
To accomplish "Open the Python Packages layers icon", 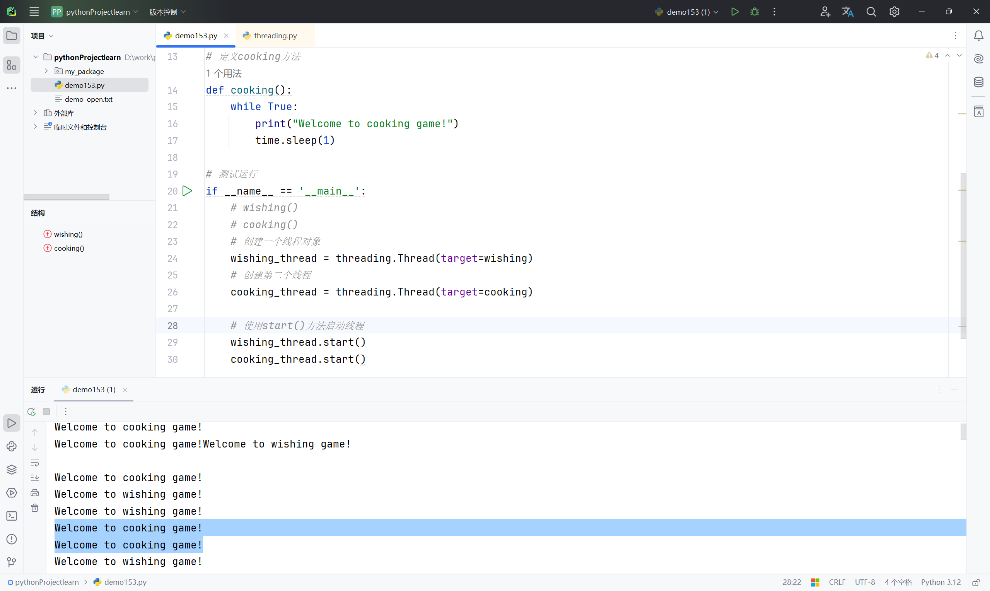I will pos(12,470).
